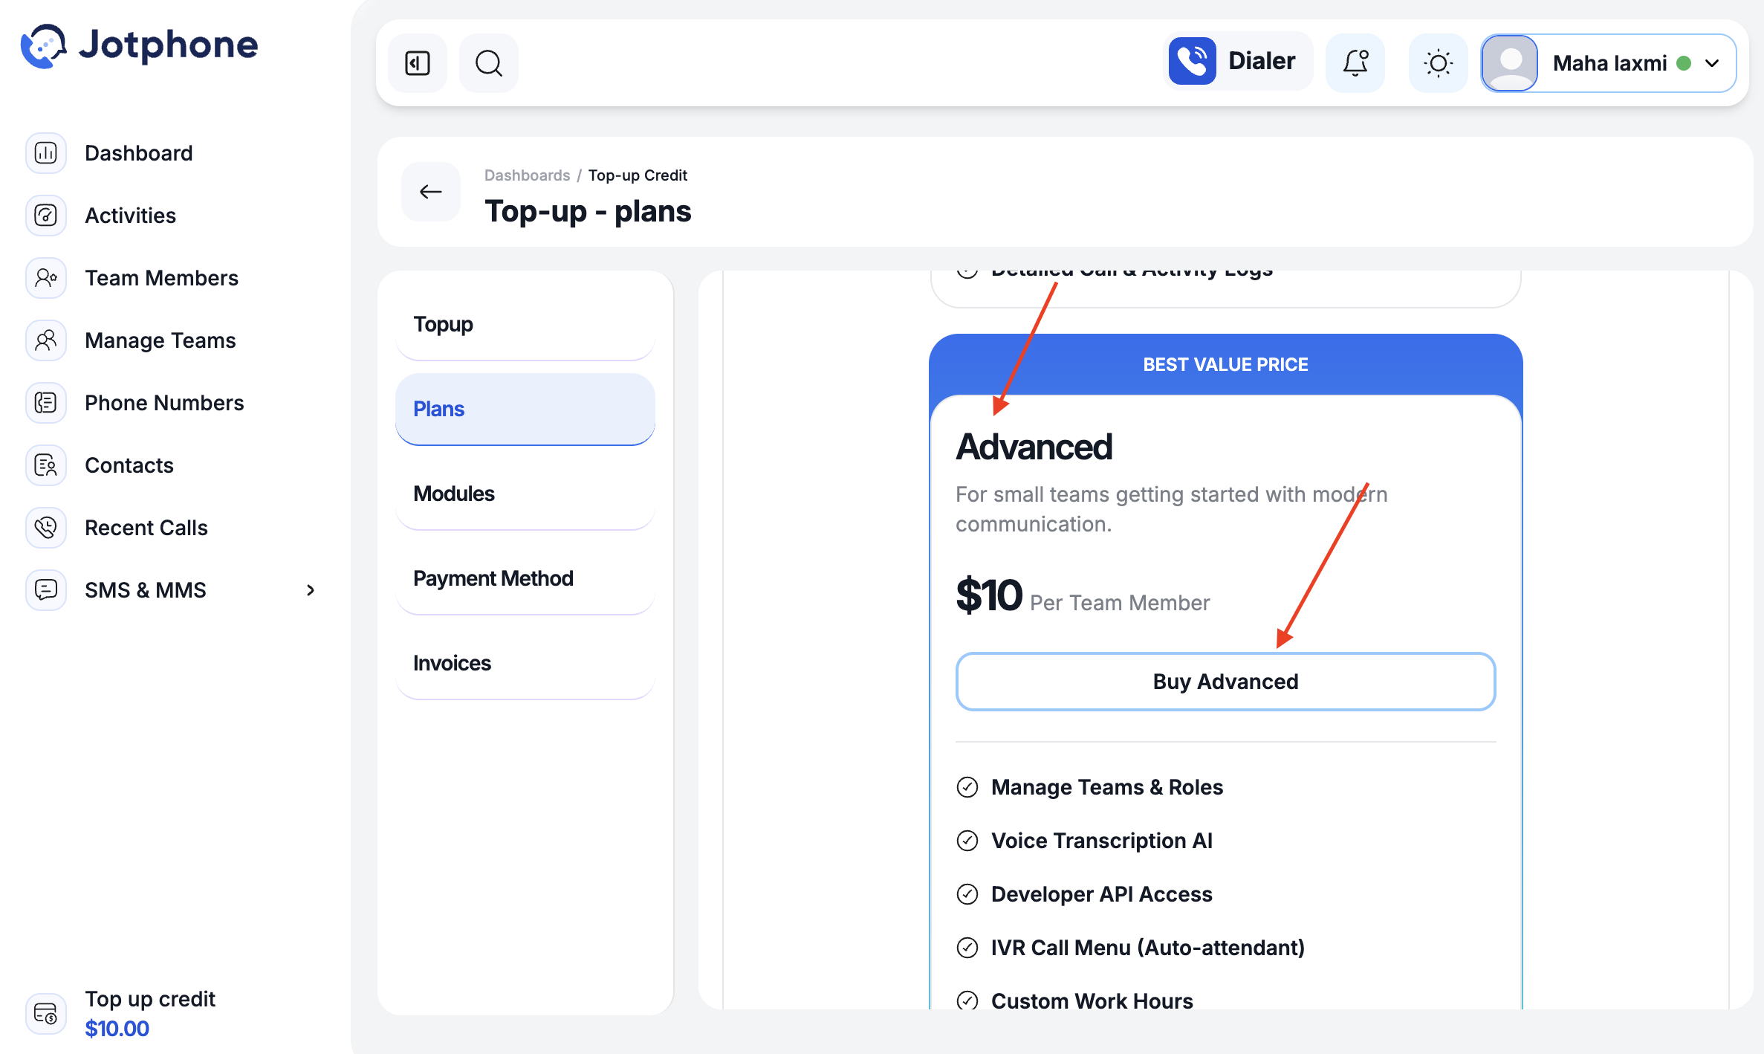Image resolution: width=1764 pixels, height=1054 pixels.
Task: Click the Phone Numbers icon
Action: tap(46, 403)
